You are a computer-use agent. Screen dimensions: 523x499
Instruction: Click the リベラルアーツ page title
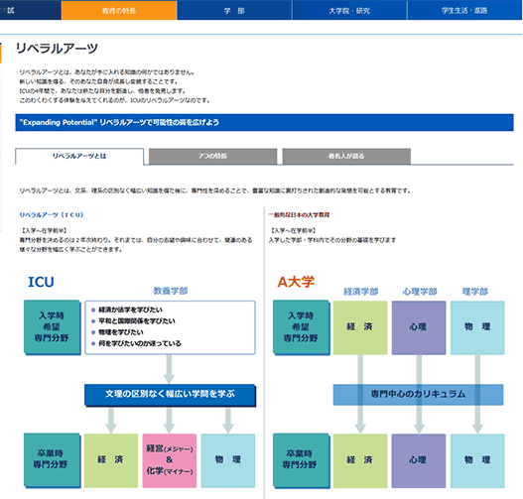point(57,49)
